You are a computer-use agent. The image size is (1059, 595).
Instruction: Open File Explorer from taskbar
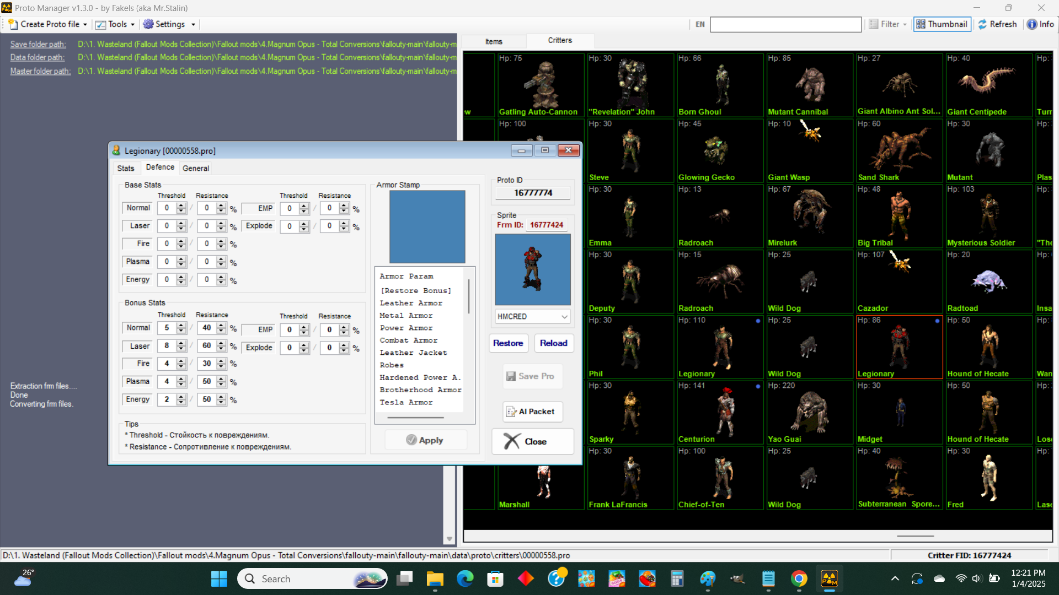point(435,578)
